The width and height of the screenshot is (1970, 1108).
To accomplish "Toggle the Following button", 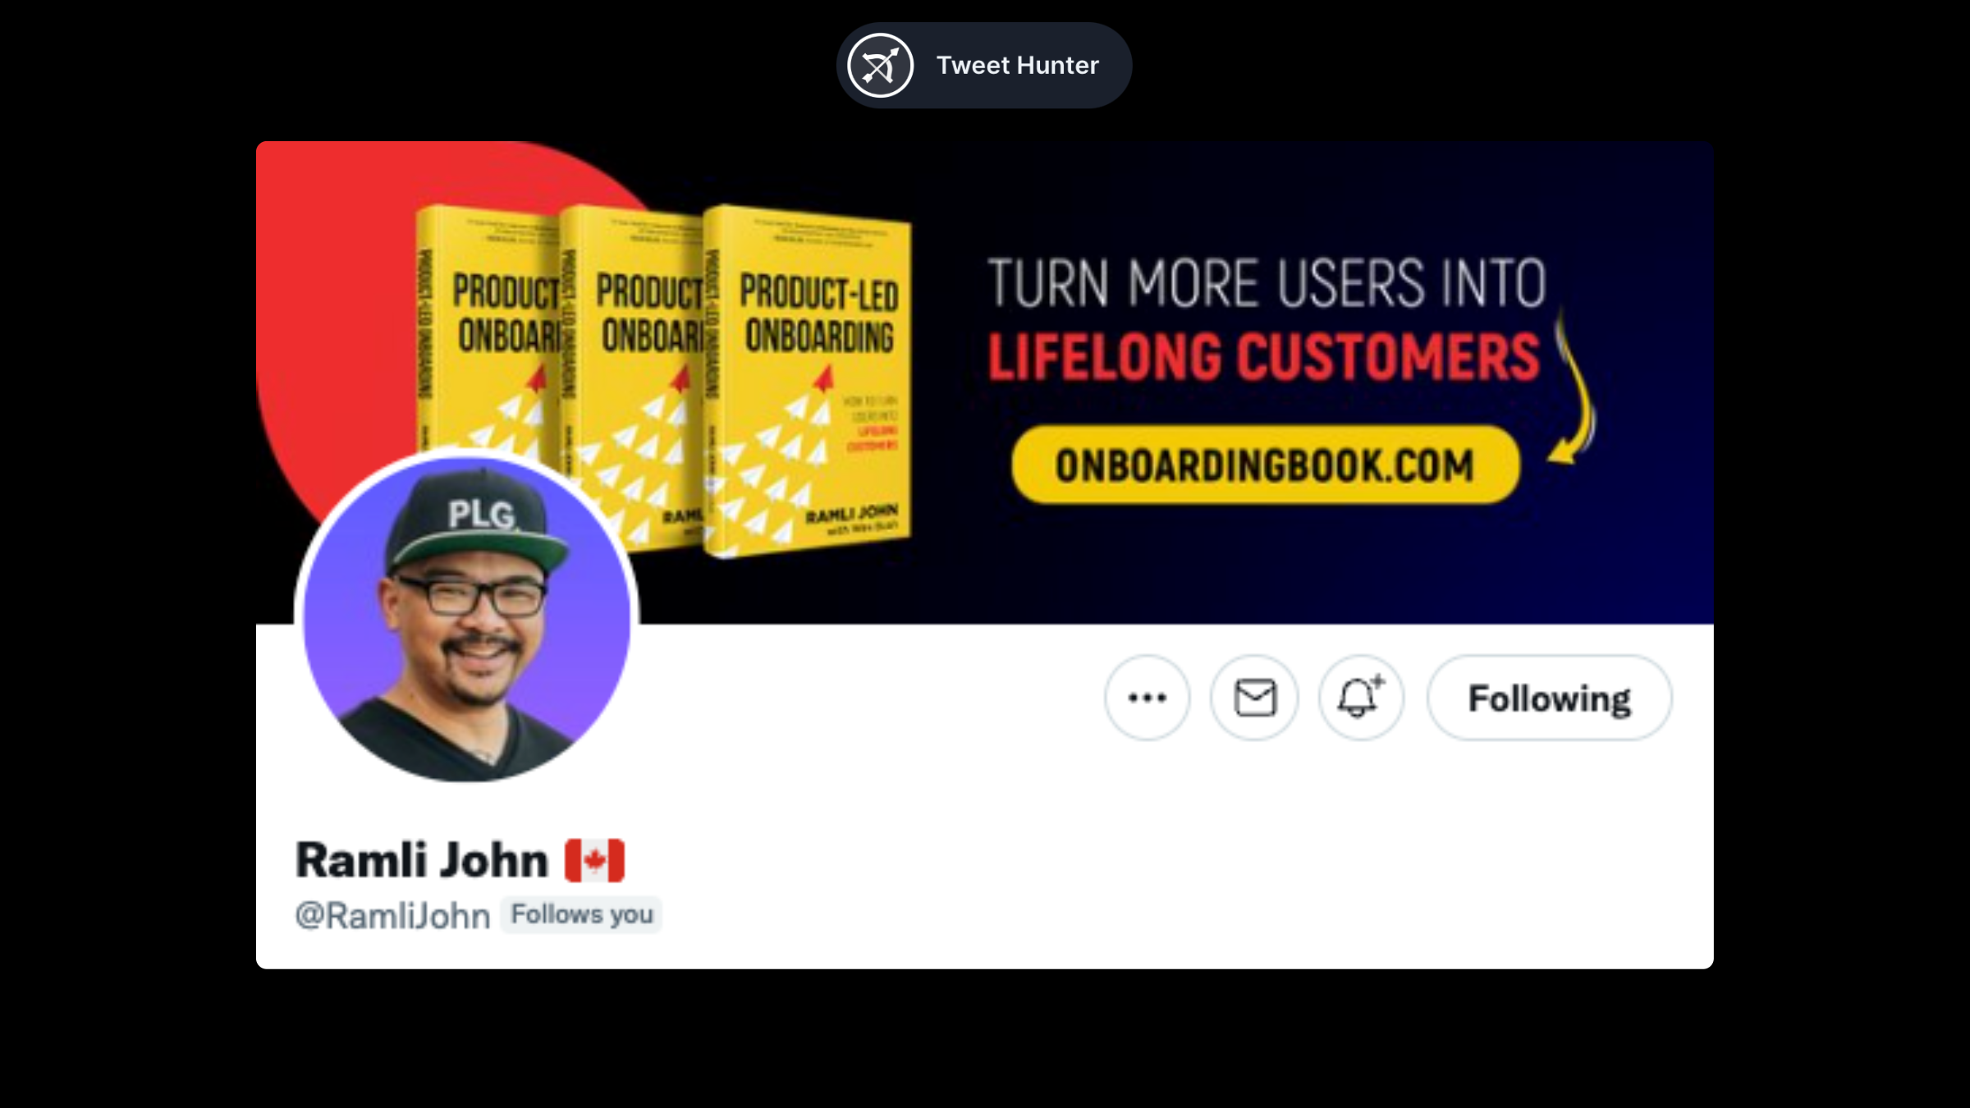I will [x=1549, y=698].
